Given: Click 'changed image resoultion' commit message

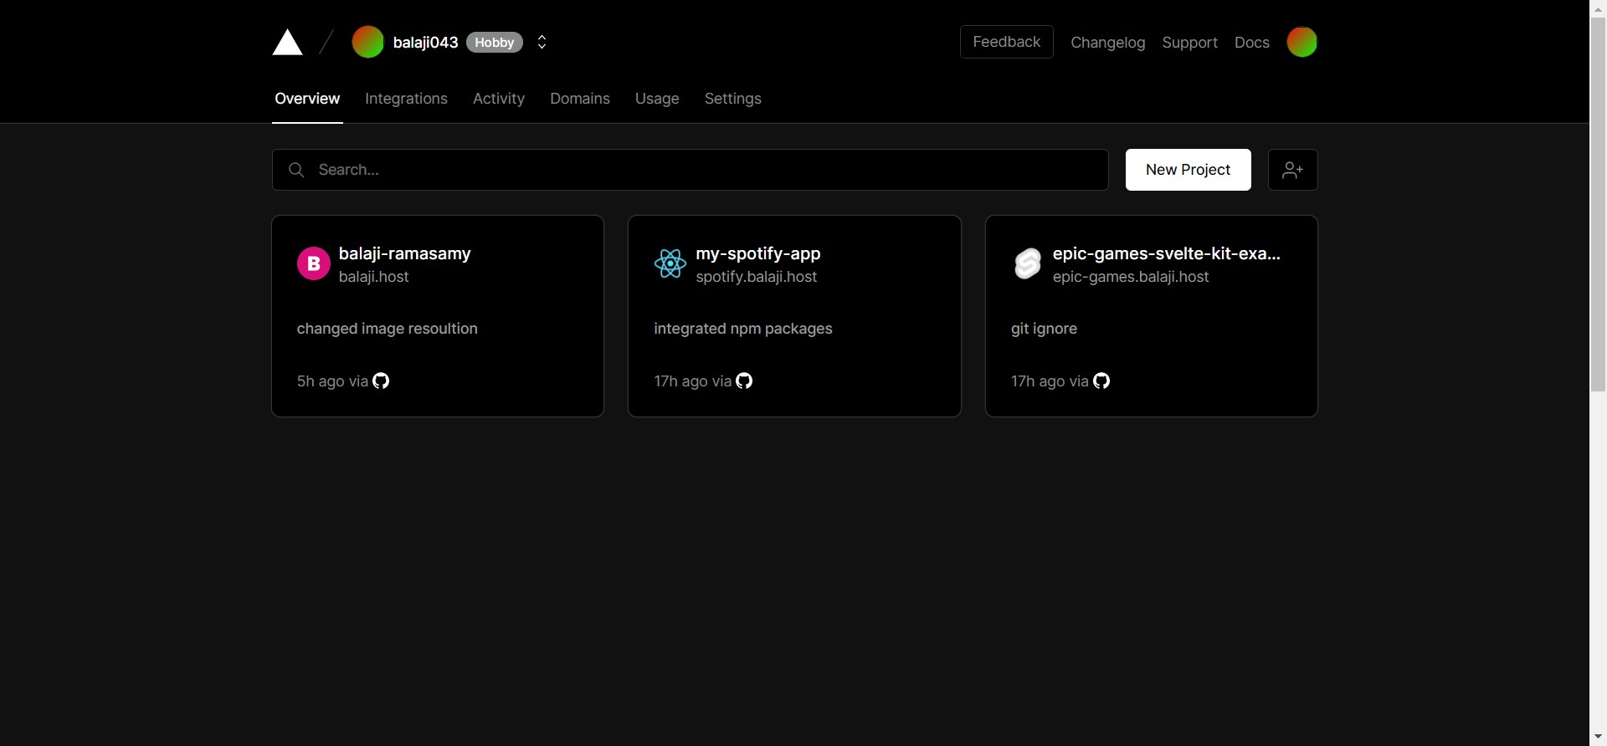Looking at the screenshot, I should 387,329.
